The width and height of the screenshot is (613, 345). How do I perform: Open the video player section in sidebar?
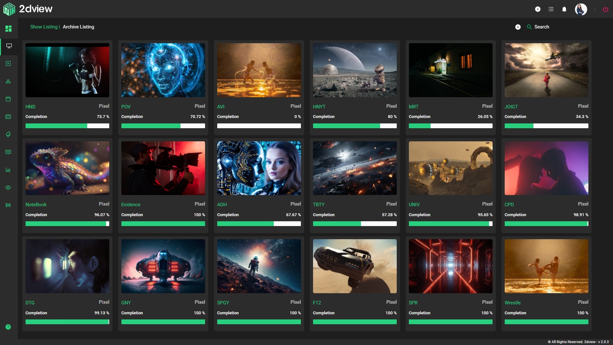pyautogui.click(x=9, y=63)
